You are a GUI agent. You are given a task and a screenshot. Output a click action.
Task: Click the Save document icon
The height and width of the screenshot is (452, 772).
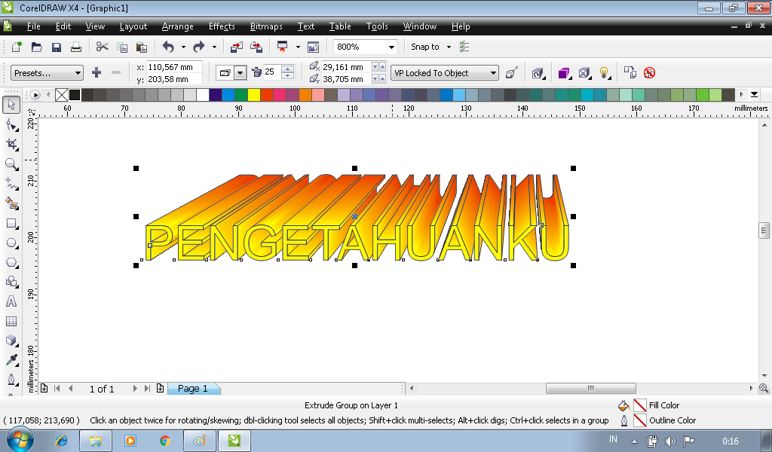click(57, 46)
